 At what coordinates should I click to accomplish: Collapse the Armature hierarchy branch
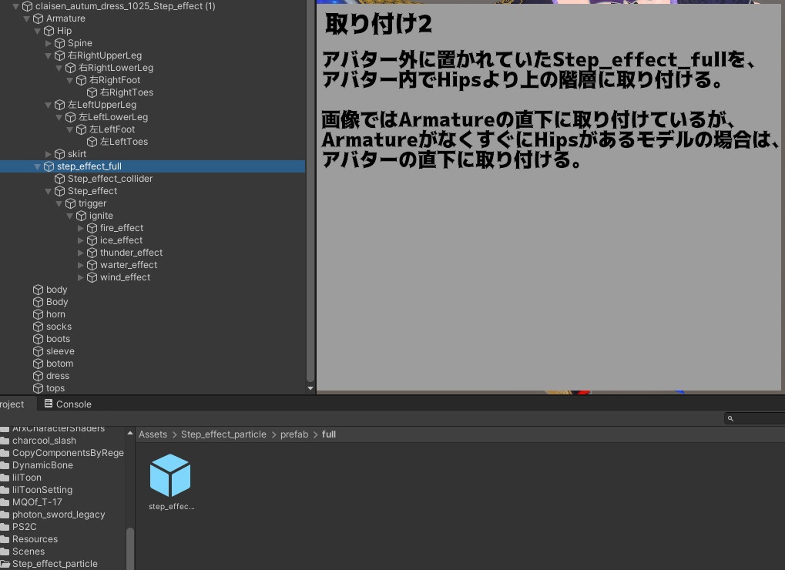pos(26,18)
